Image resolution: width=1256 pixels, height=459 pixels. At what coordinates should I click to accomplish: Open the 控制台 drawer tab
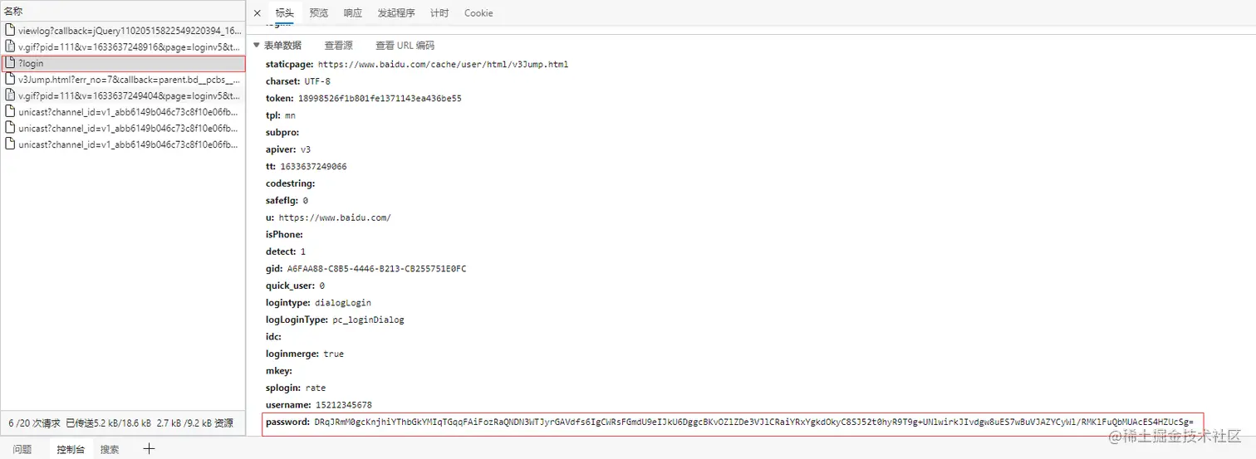(x=71, y=449)
